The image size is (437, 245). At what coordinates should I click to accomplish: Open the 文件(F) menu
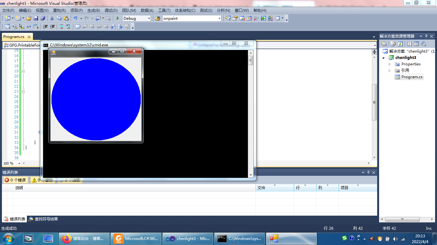[8, 11]
